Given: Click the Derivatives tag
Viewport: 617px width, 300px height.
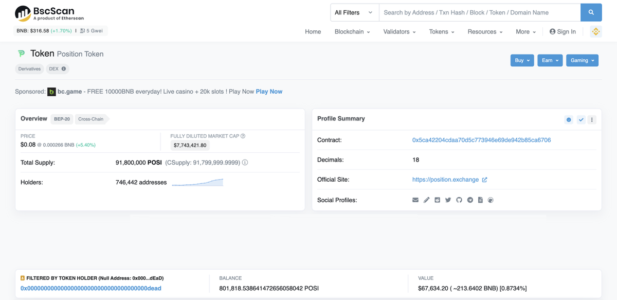Looking at the screenshot, I should (29, 69).
